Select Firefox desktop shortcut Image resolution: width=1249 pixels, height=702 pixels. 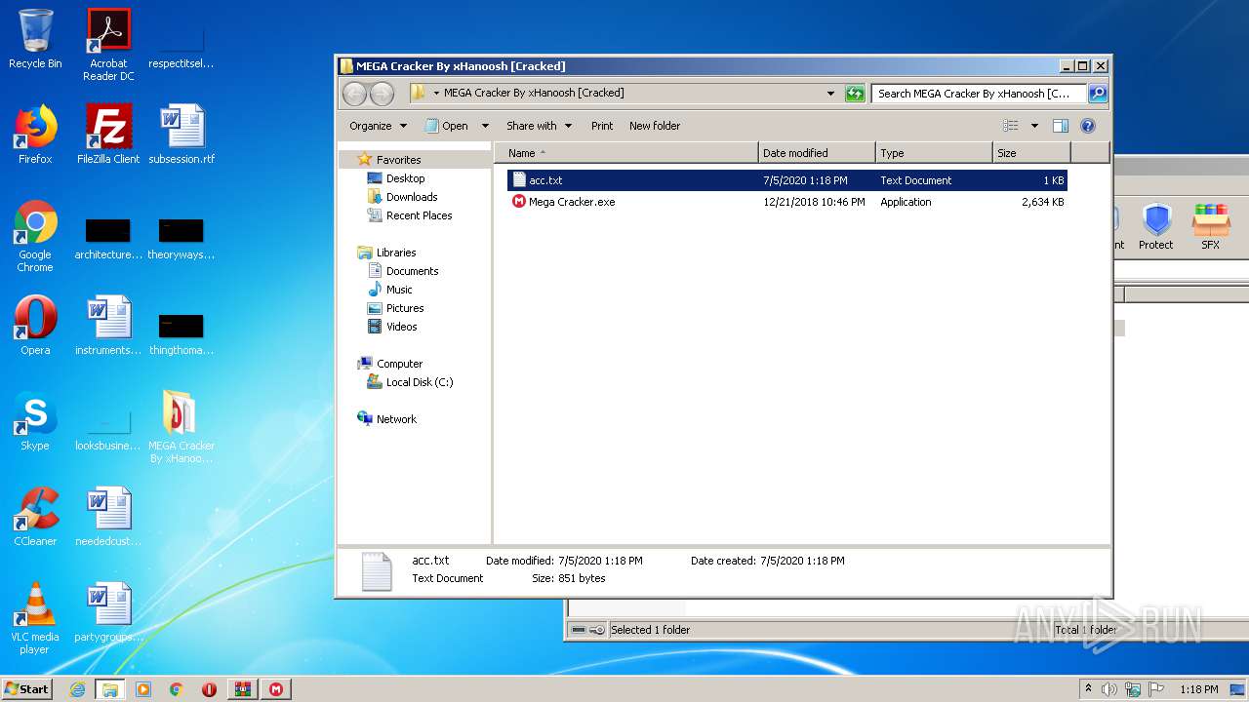click(x=35, y=134)
